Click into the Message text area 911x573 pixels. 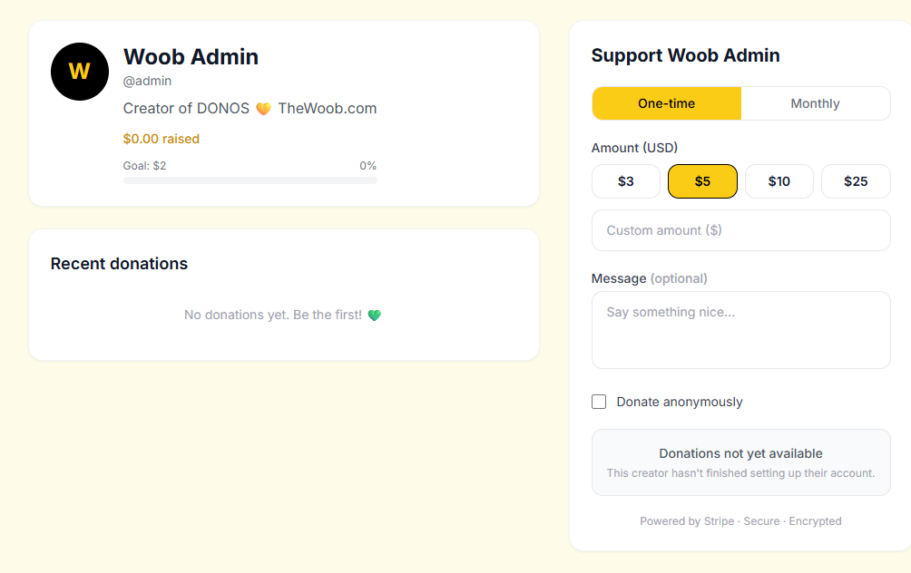click(x=740, y=330)
